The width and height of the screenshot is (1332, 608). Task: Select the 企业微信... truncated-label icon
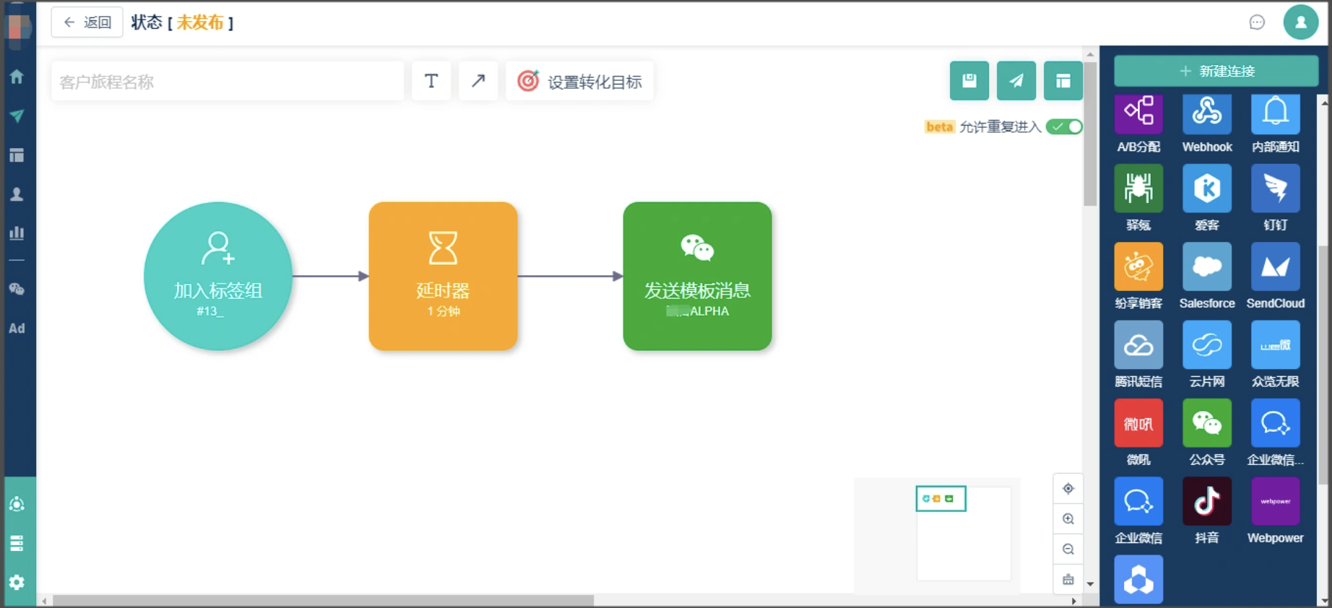click(x=1276, y=423)
